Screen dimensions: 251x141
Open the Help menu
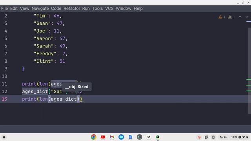[x=138, y=9]
